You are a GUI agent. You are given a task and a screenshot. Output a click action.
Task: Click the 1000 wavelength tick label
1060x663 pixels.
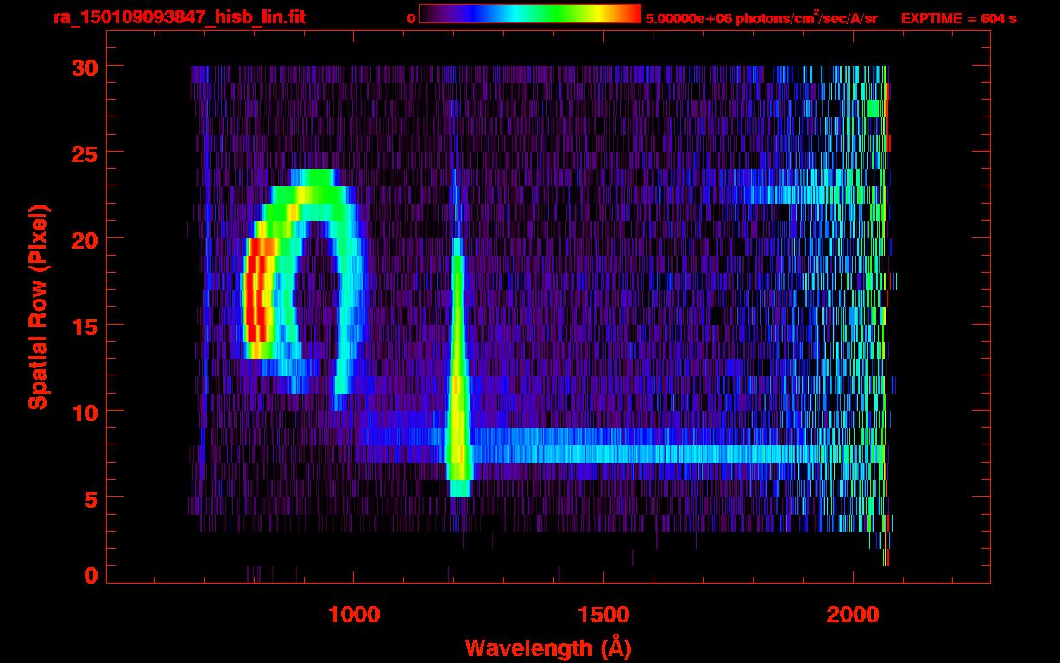(x=354, y=615)
